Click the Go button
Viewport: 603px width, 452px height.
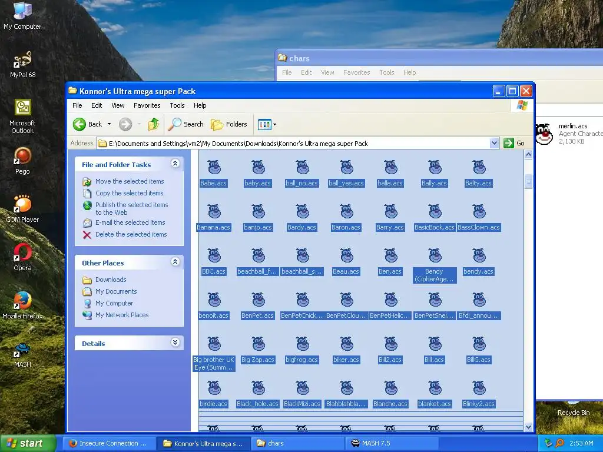pyautogui.click(x=514, y=143)
